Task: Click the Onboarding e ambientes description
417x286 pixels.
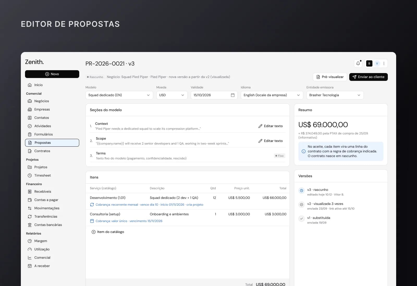Action: 169,214
